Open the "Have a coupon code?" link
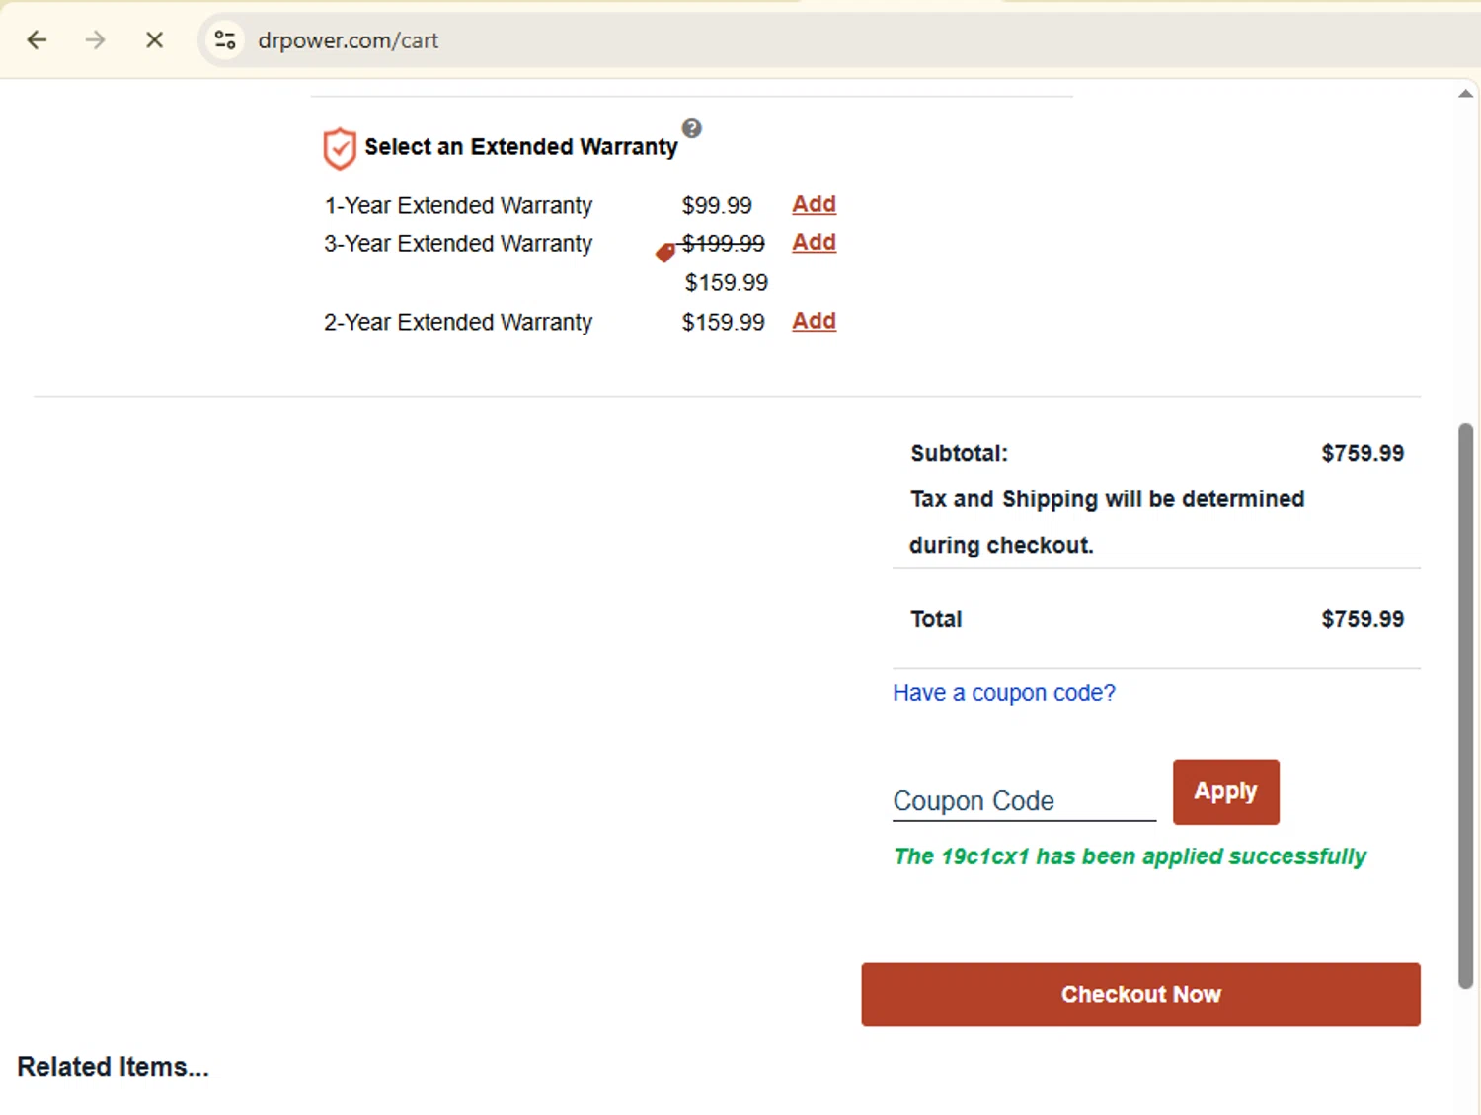Screen dimensions: 1481x1115 [1003, 693]
